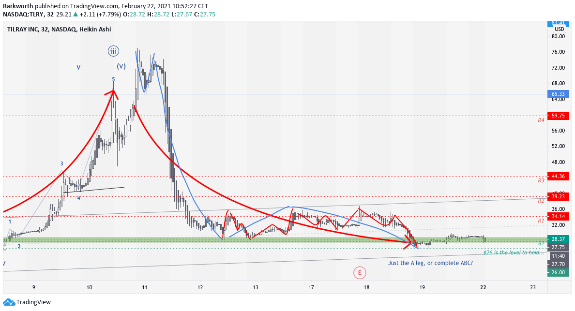Click date 10 on the time axis
575x311 pixels.
[89, 288]
